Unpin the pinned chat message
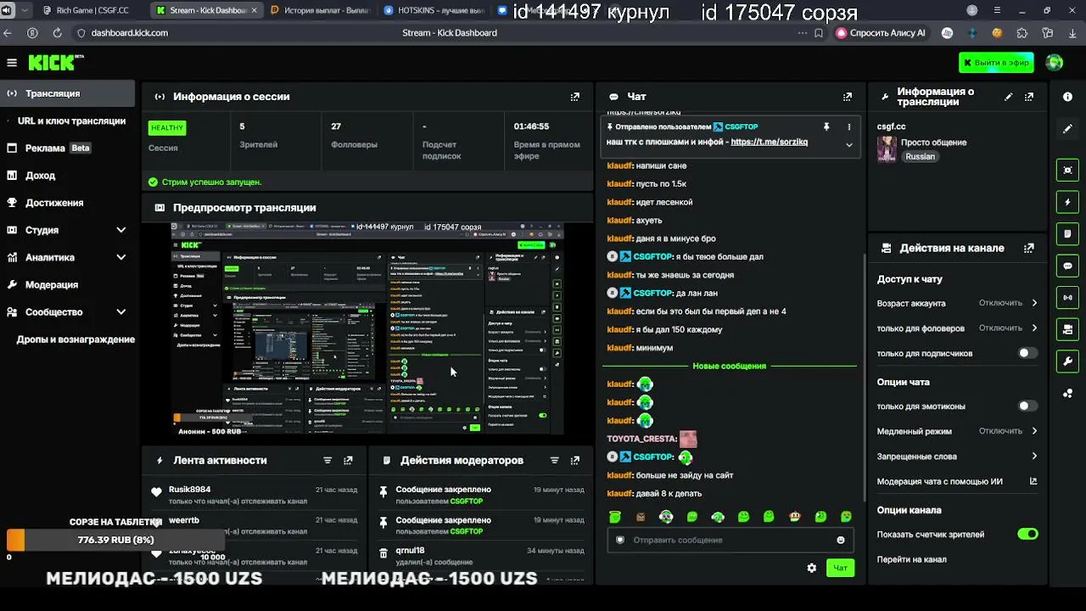 826,126
